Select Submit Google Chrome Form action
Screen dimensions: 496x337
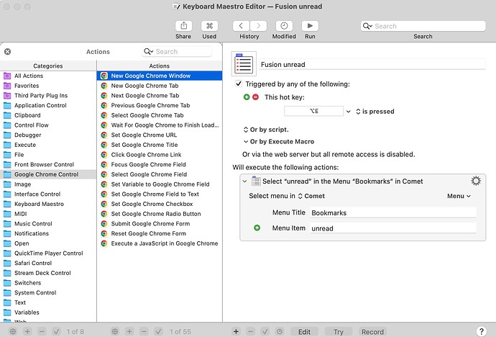pyautogui.click(x=160, y=223)
